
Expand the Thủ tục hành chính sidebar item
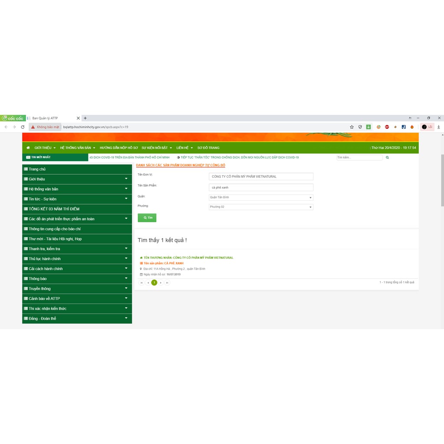click(x=77, y=259)
